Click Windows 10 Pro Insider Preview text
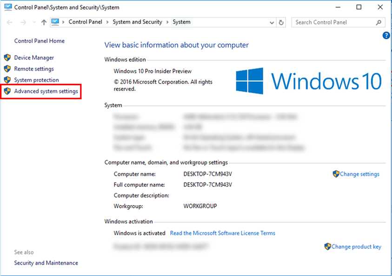Image resolution: width=392 pixels, height=276 pixels. [x=153, y=71]
